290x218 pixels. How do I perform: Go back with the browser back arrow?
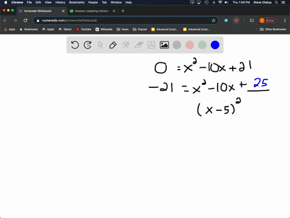5,21
